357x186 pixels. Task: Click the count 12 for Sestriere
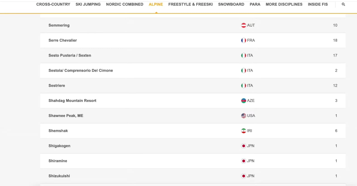pos(335,86)
